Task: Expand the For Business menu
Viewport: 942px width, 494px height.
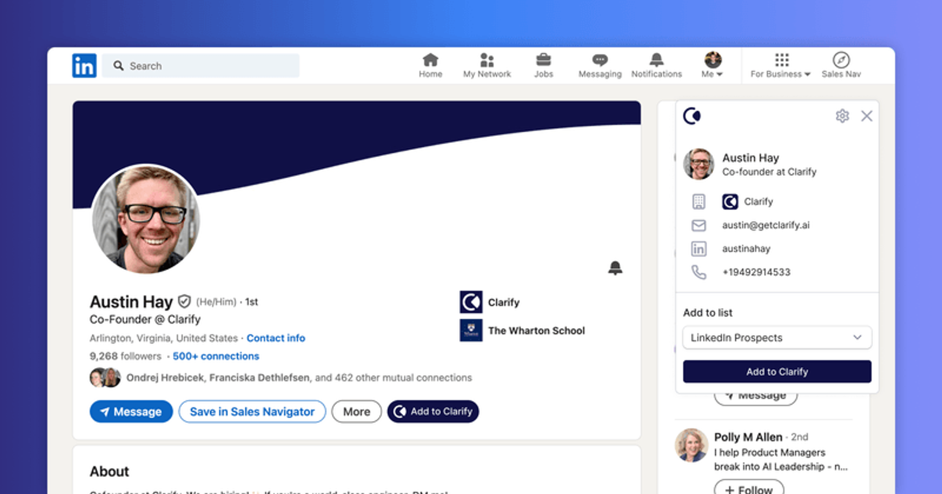Action: (x=780, y=65)
